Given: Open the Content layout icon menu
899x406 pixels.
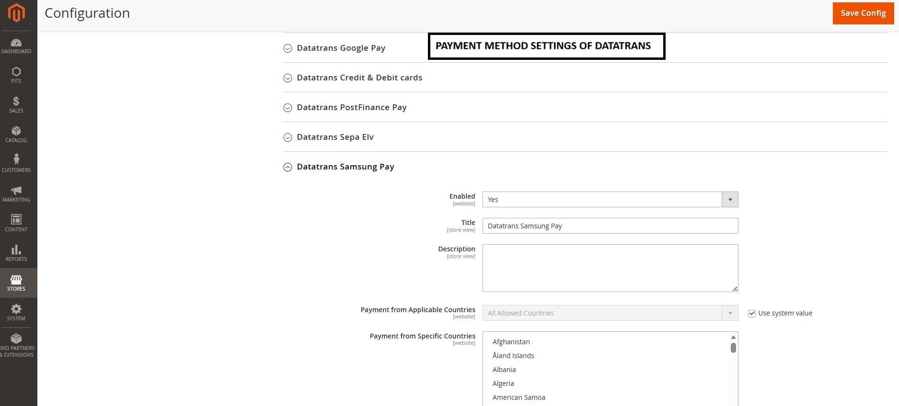Looking at the screenshot, I should point(16,224).
